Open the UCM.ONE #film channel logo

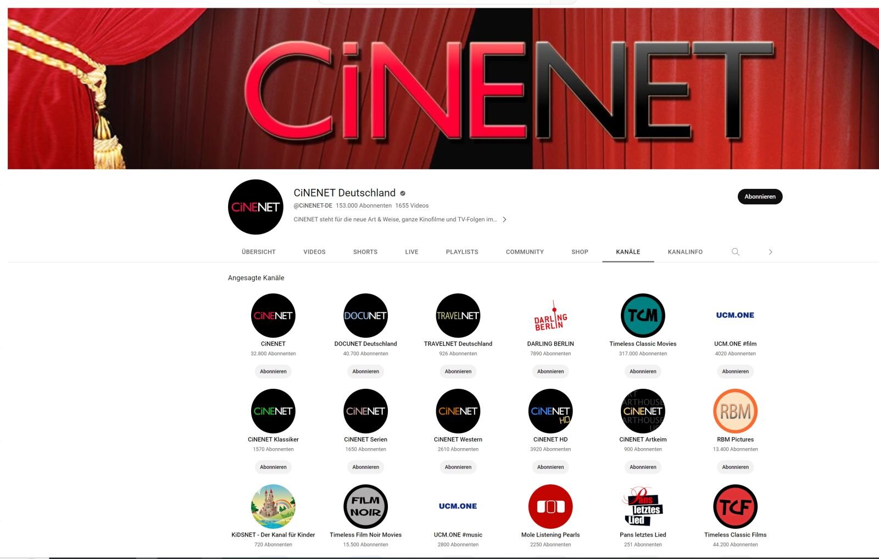click(735, 315)
